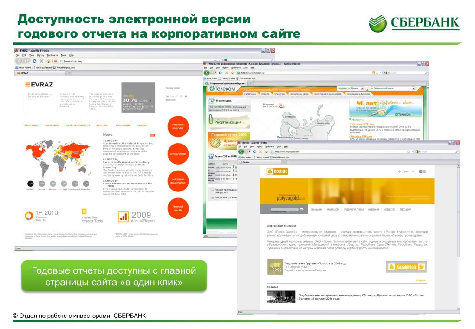The image size is (475, 329).
Task: Click search magnifier in Telecom Firefox window
Action: (426, 73)
